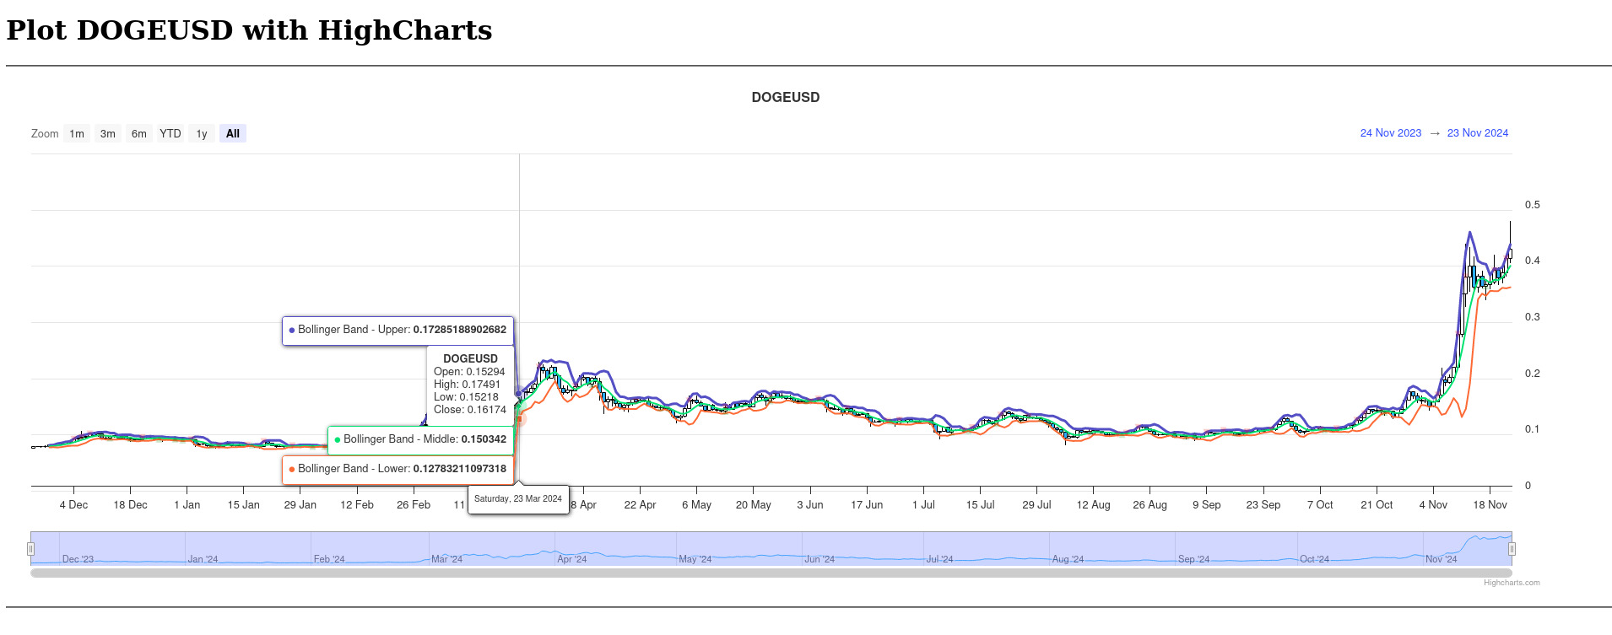Click the 0.2 y-axis value
Image resolution: width=1612 pixels, height=635 pixels.
[x=1532, y=374]
